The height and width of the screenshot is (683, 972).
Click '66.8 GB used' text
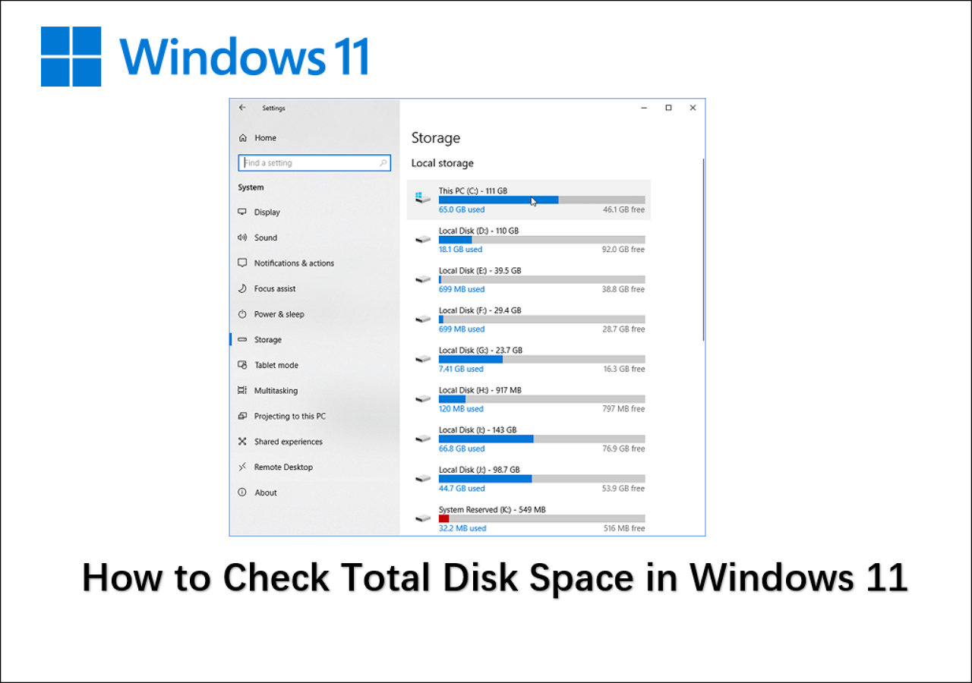pyautogui.click(x=462, y=449)
